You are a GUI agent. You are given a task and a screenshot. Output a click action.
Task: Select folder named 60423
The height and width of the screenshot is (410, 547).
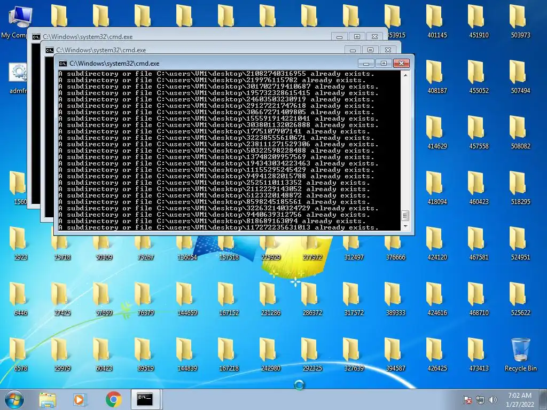click(x=104, y=354)
